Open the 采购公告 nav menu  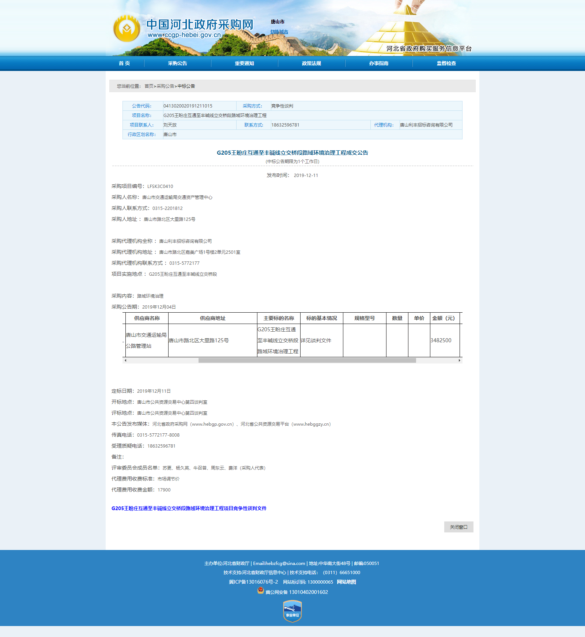click(178, 63)
